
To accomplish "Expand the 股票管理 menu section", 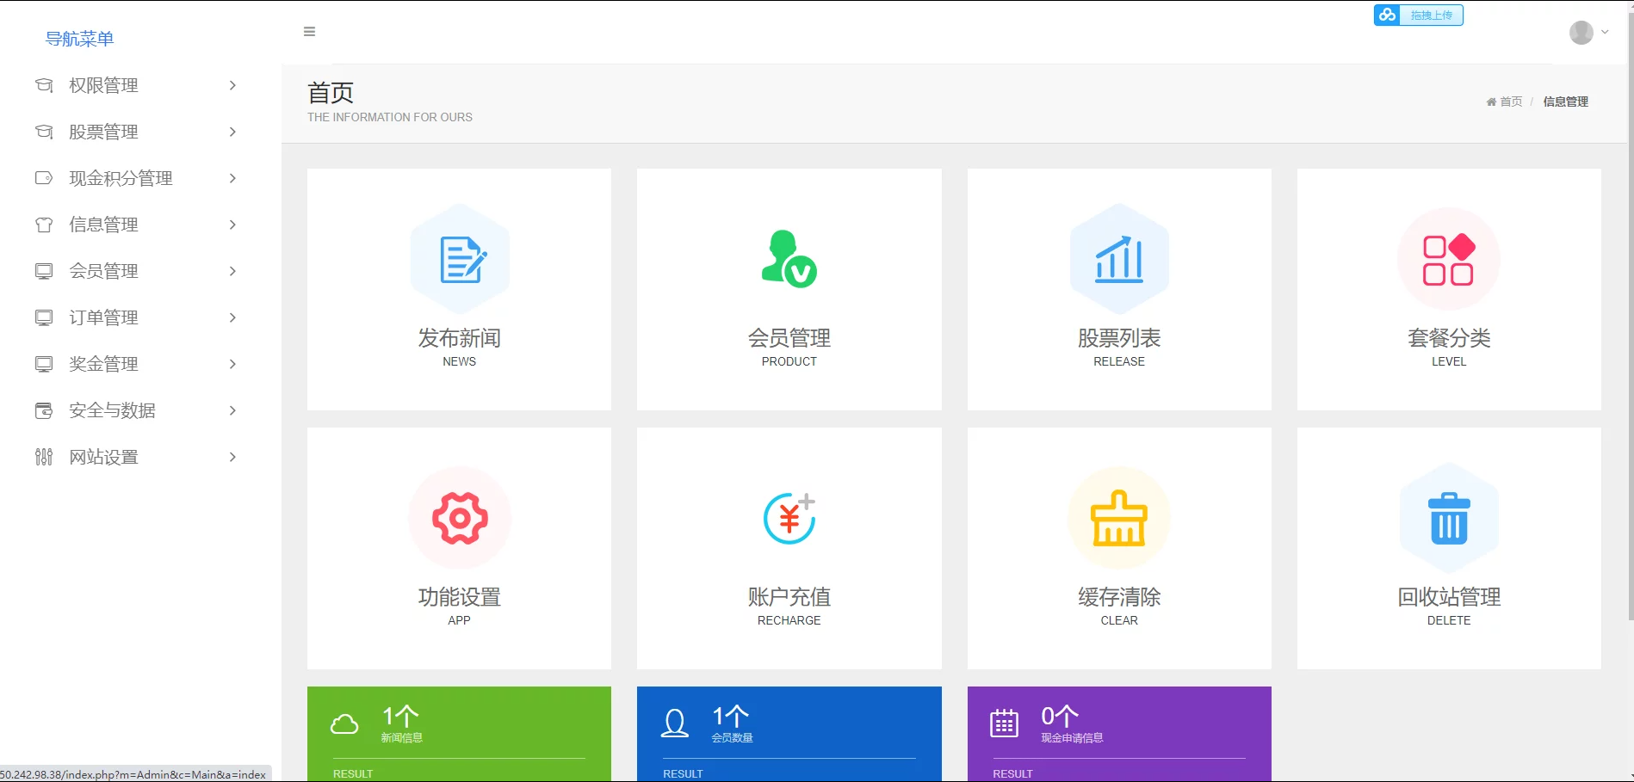I will pyautogui.click(x=103, y=132).
